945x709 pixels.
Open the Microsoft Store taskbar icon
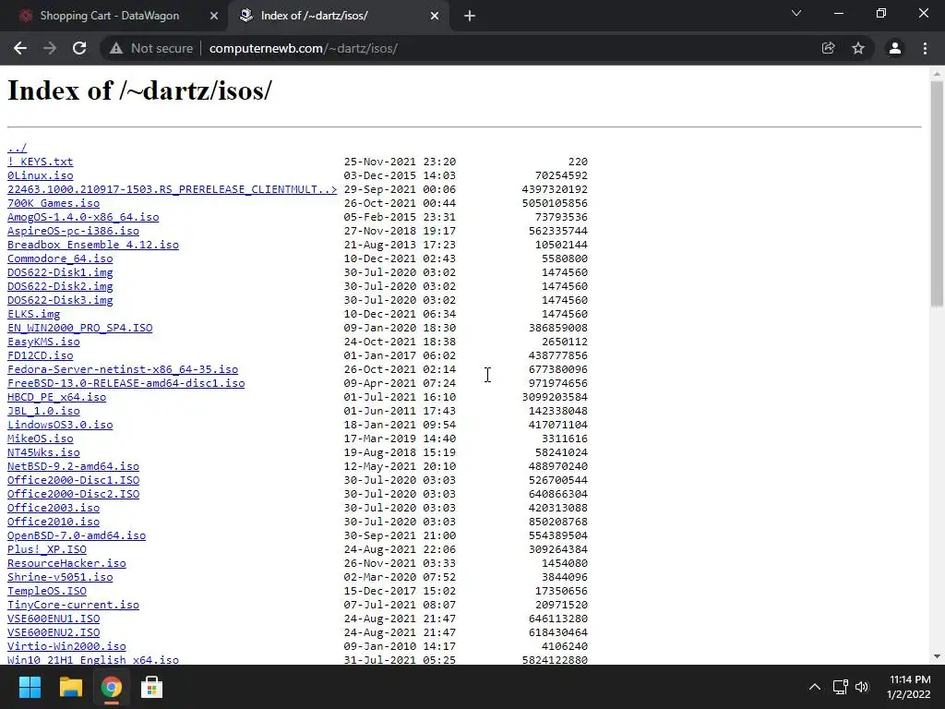pos(152,687)
